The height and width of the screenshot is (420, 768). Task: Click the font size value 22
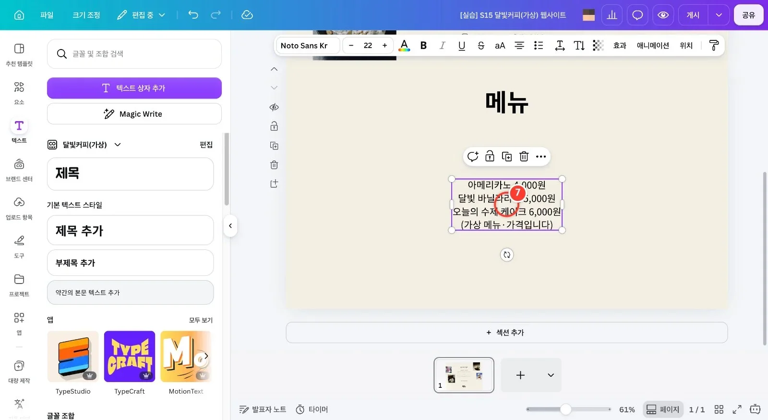point(368,46)
